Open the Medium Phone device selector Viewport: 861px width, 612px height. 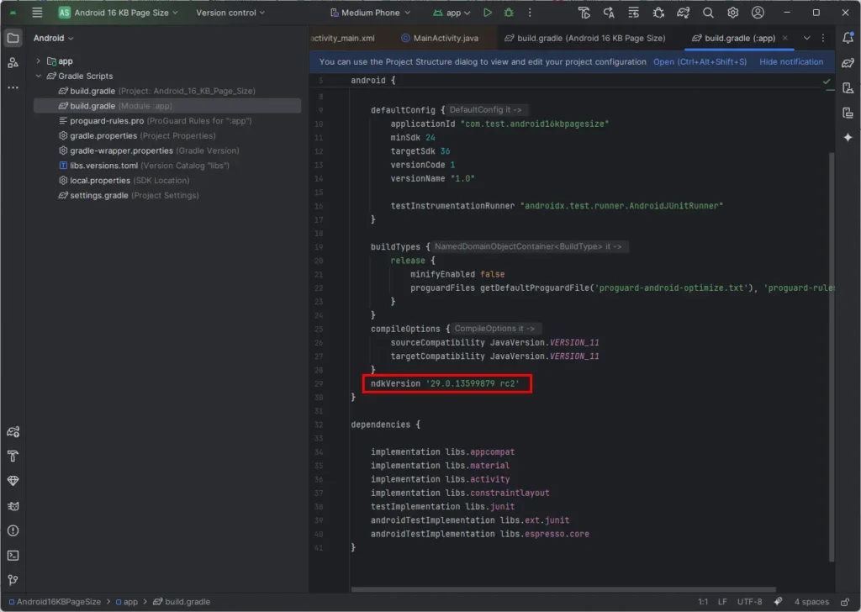370,12
